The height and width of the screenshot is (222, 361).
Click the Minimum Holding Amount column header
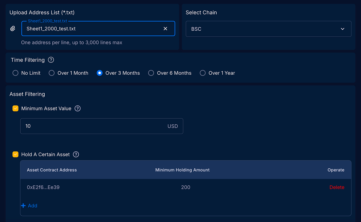click(182, 170)
